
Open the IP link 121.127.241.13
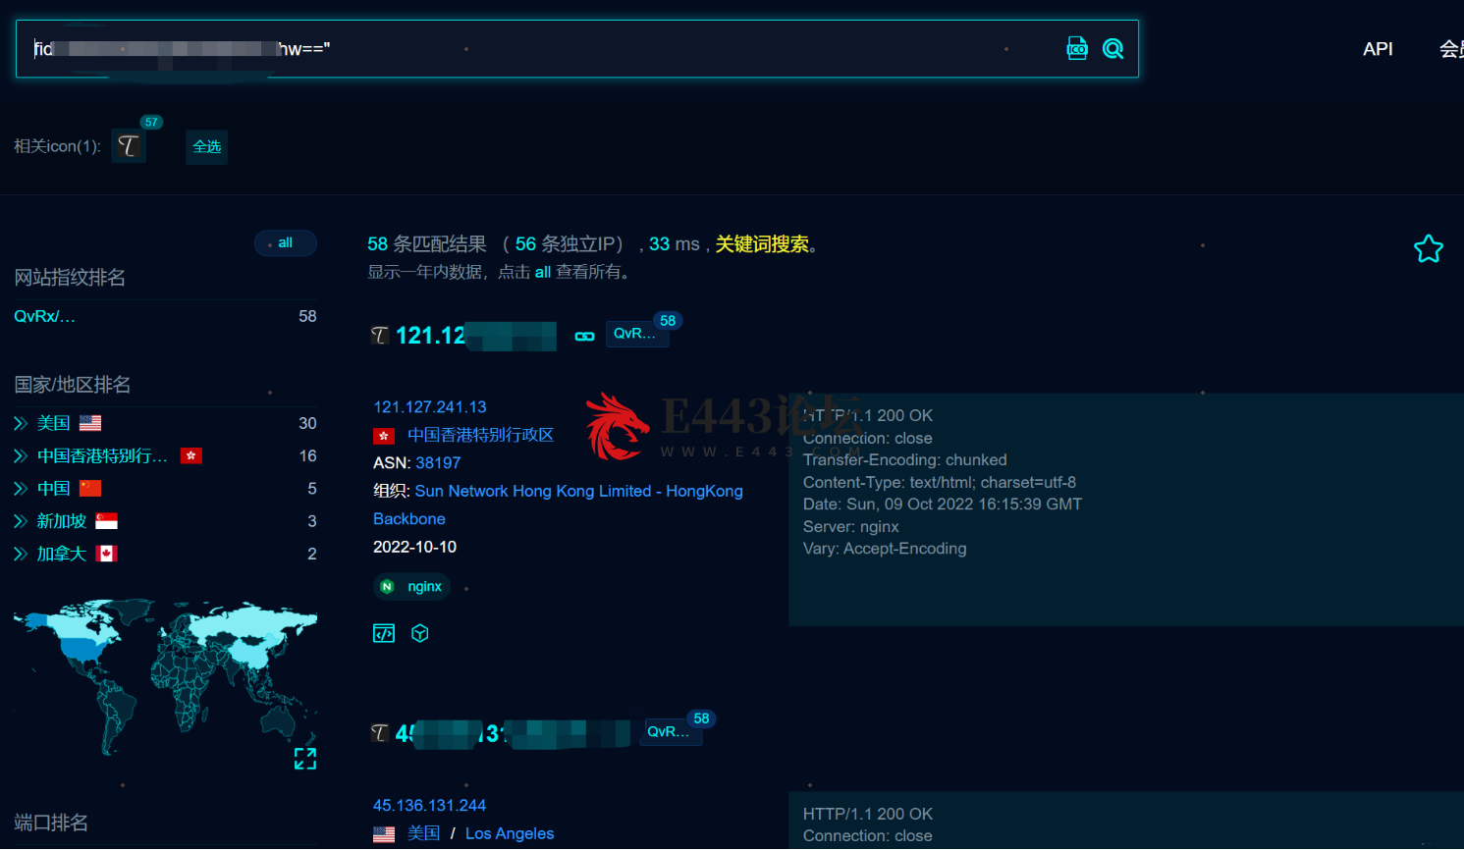[430, 406]
